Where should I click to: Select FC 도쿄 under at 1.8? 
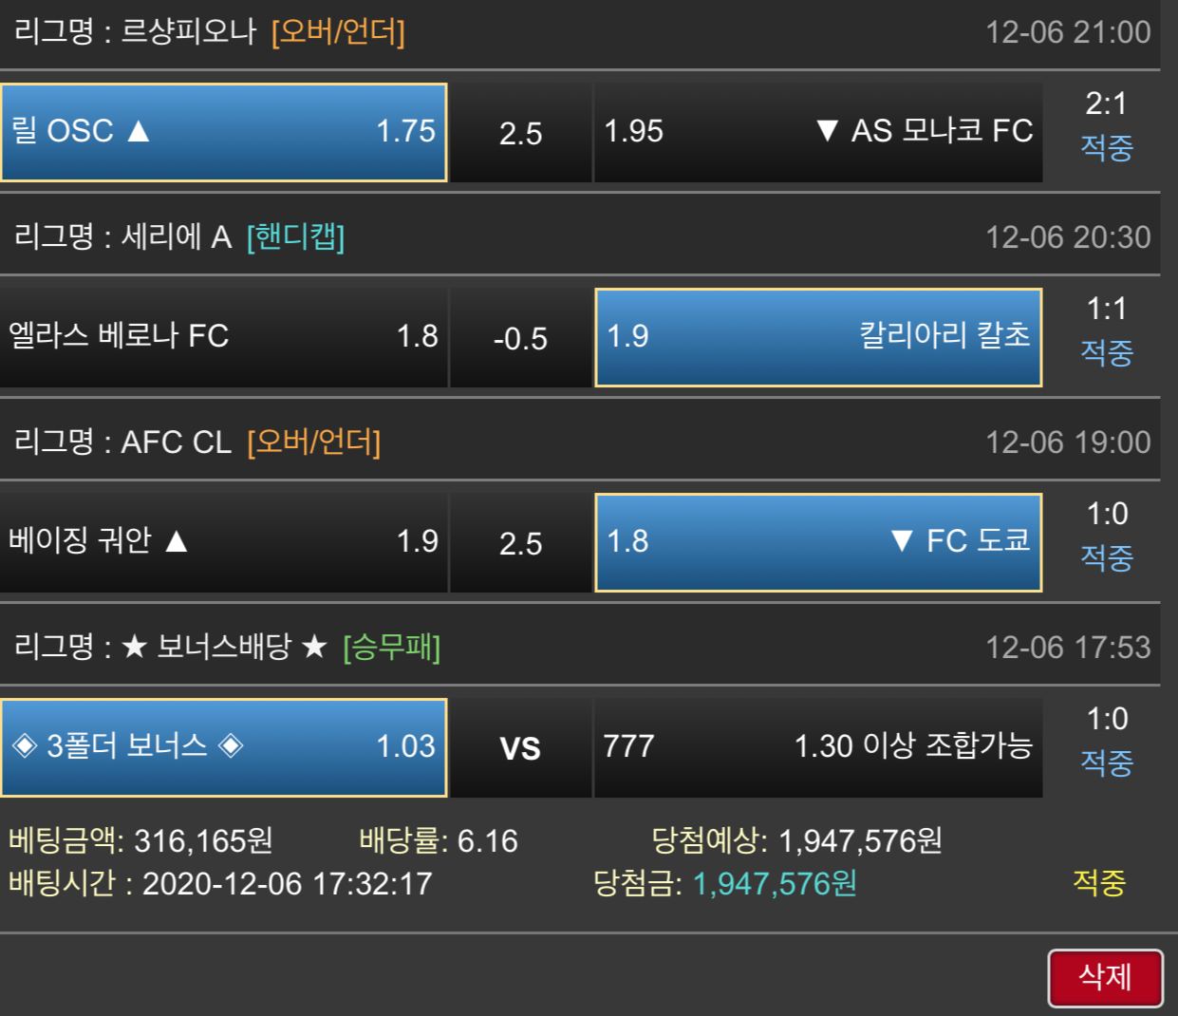click(818, 542)
